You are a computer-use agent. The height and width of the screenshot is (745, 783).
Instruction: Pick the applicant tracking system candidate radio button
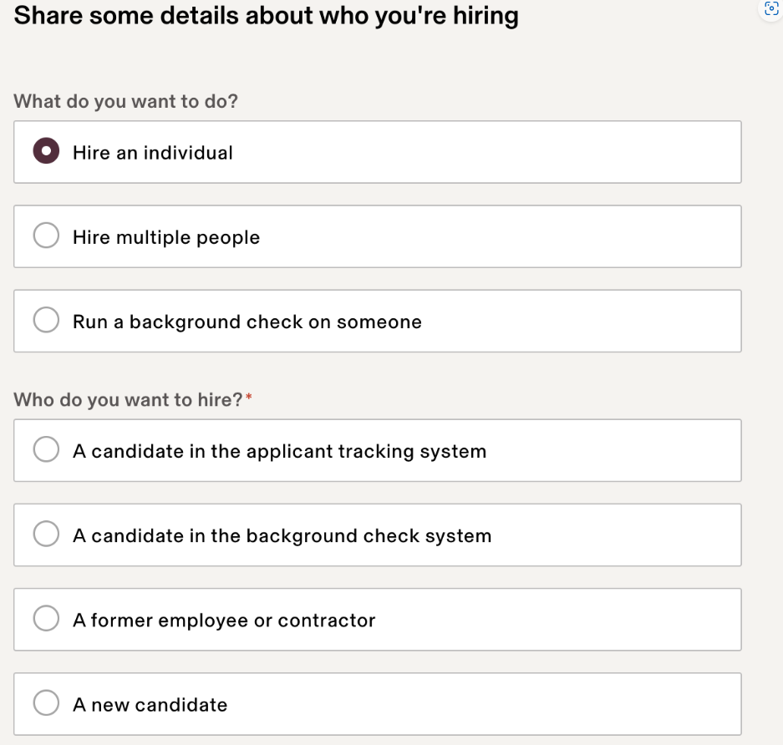46,450
